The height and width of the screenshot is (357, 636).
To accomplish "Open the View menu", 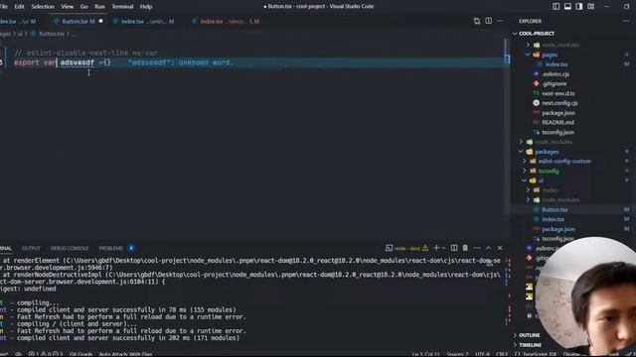I will (x=68, y=7).
